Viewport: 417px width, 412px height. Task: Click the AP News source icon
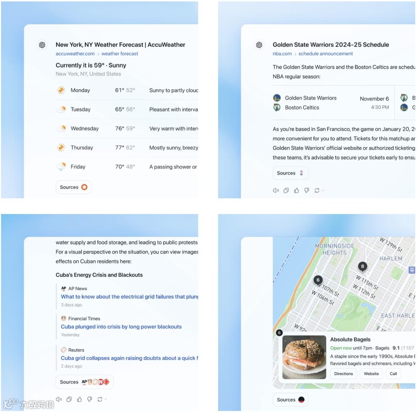click(64, 289)
